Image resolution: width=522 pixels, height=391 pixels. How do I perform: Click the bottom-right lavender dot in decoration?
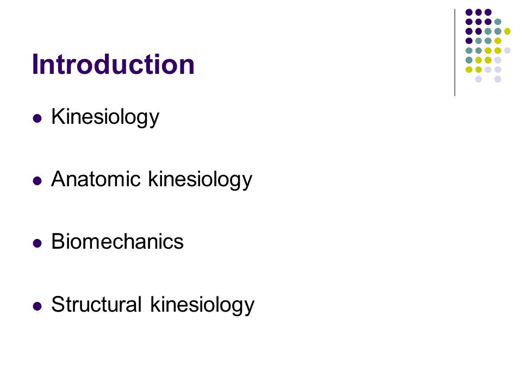498,79
